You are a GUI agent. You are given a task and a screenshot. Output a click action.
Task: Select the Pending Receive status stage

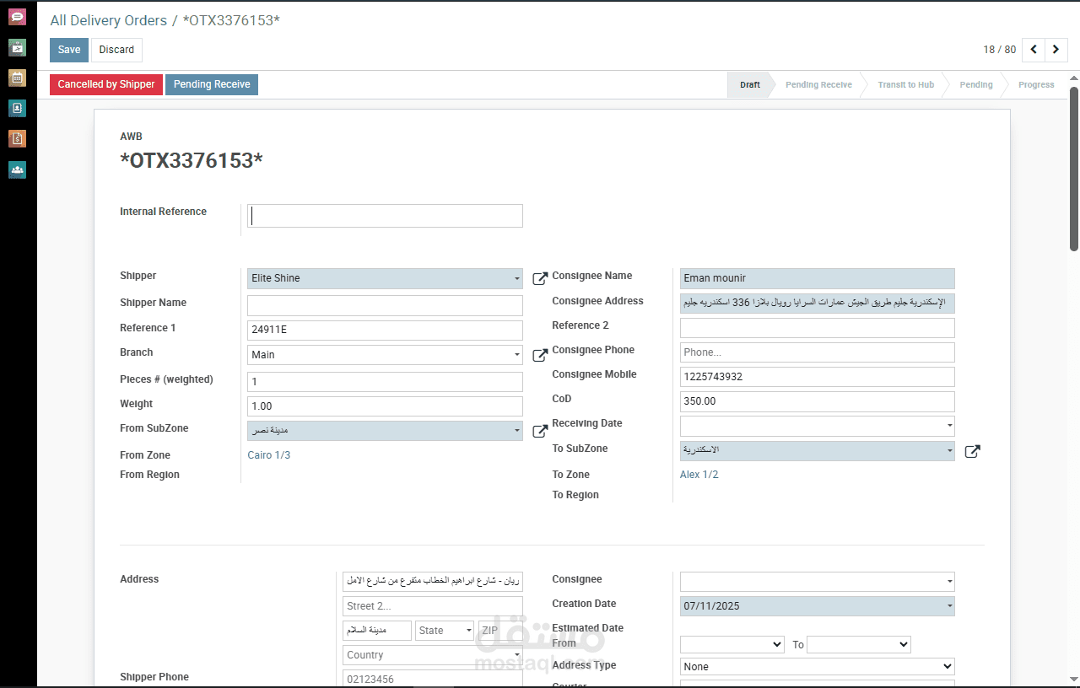818,85
